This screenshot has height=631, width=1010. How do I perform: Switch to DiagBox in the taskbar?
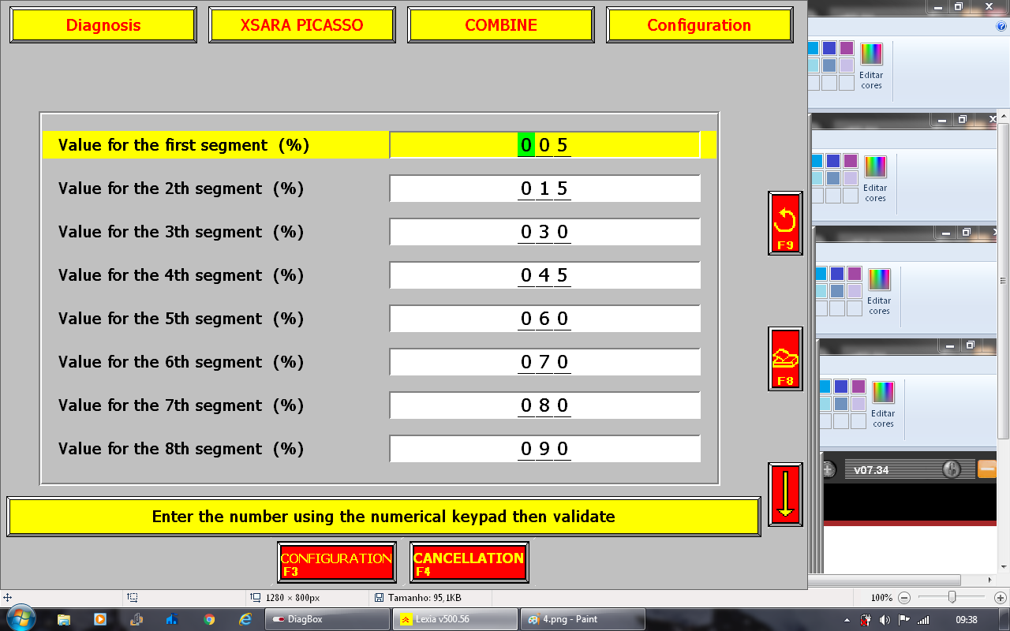(x=327, y=619)
